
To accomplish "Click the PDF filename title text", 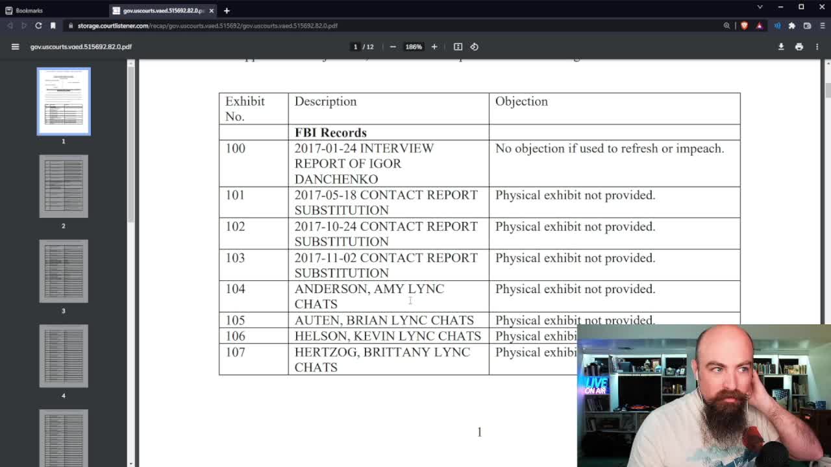I will coord(81,47).
